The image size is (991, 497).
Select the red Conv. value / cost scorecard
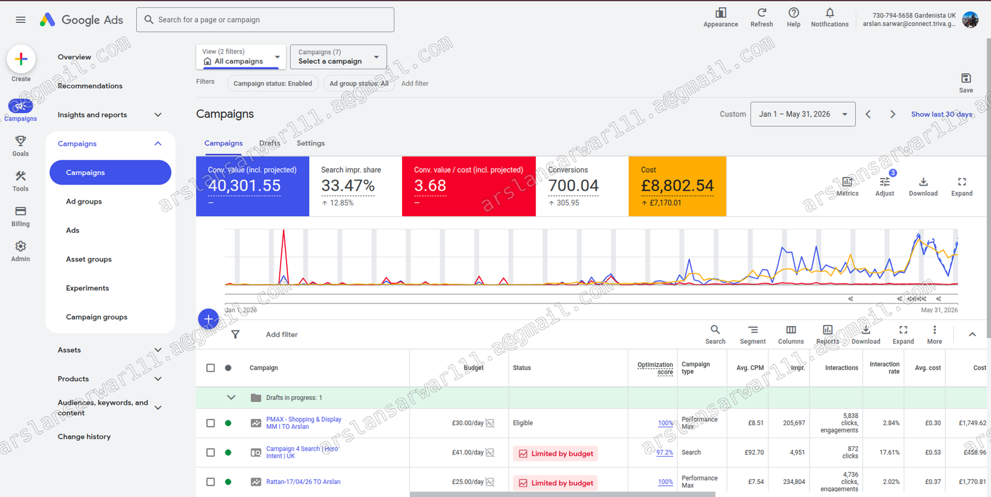[469, 186]
